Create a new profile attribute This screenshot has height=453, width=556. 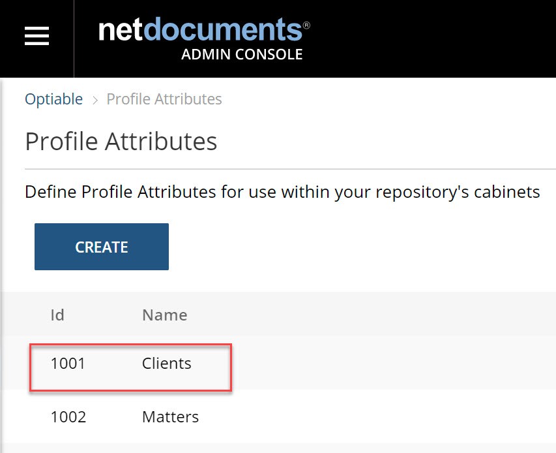(x=102, y=247)
